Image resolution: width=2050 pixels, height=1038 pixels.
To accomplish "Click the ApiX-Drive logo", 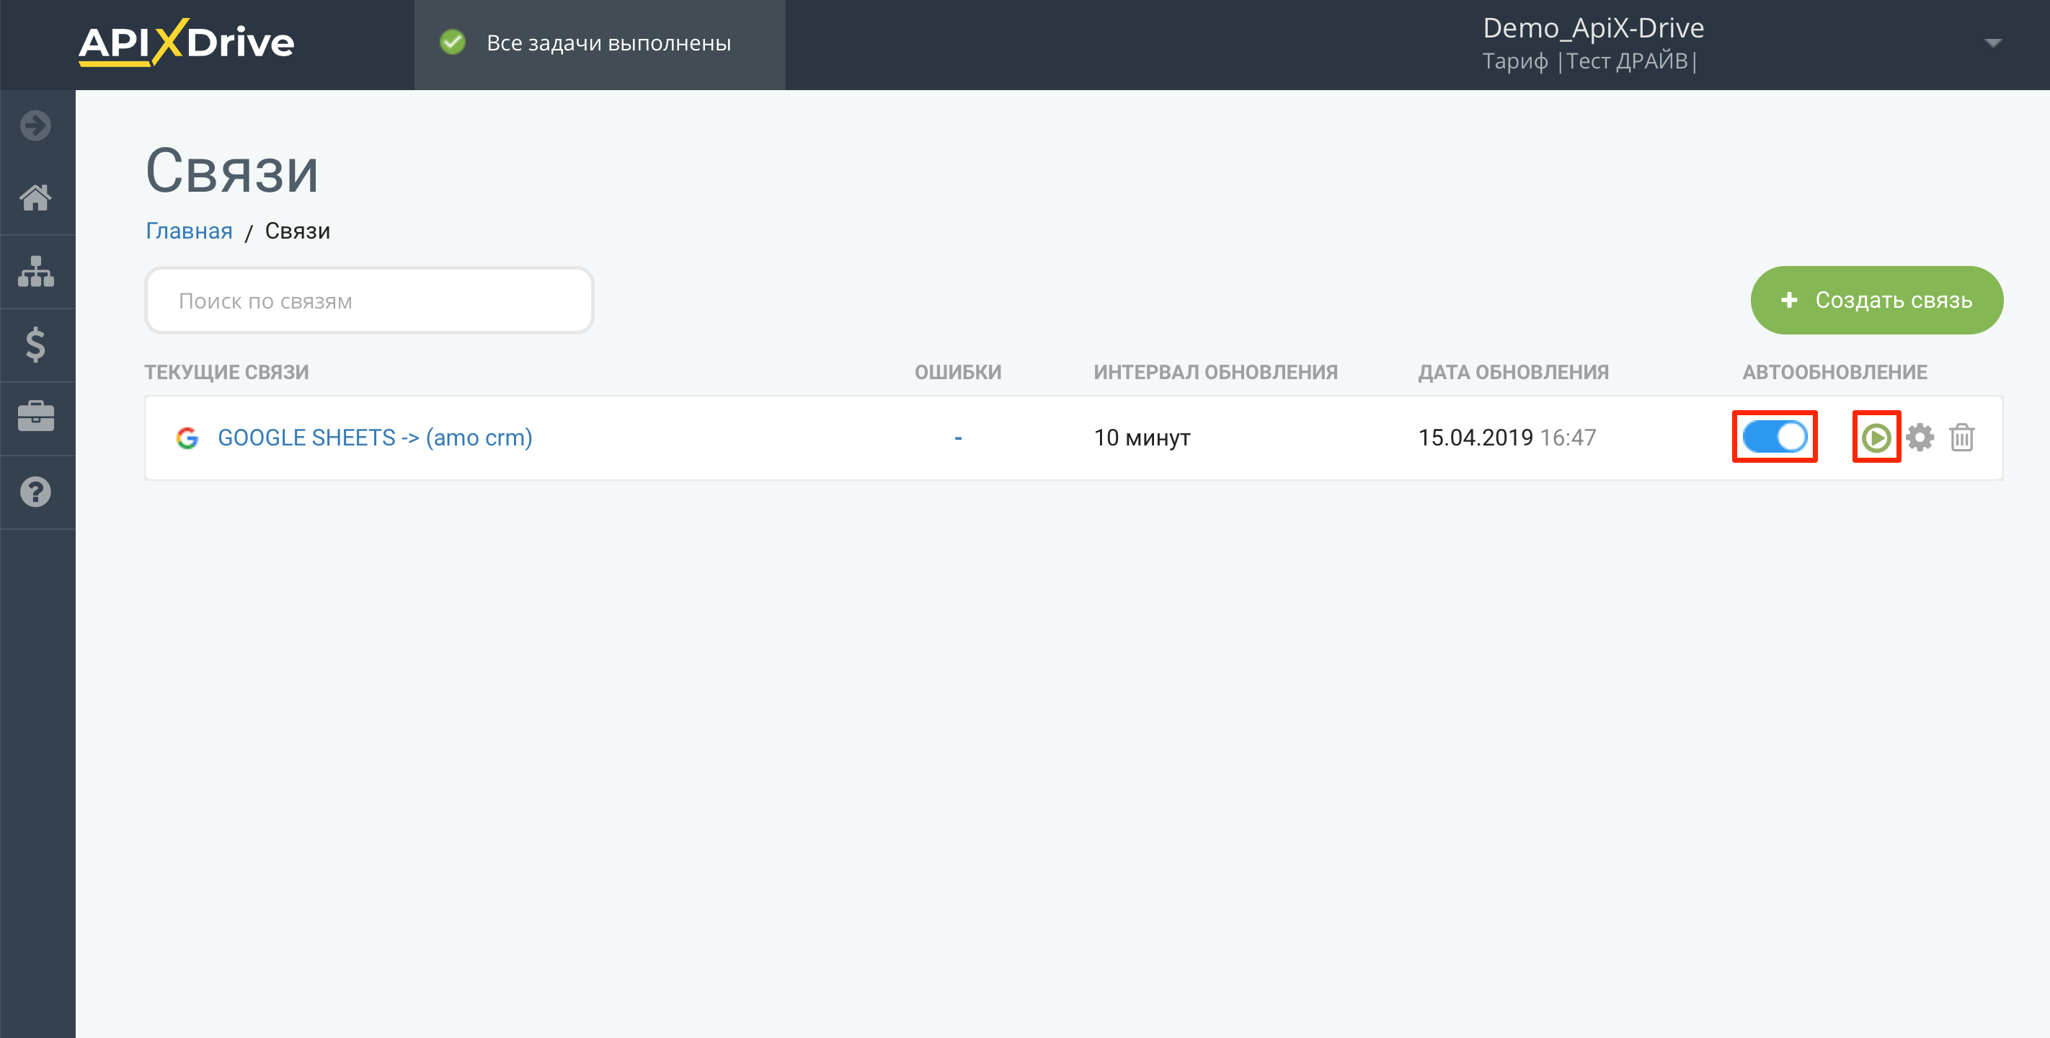I will point(186,43).
